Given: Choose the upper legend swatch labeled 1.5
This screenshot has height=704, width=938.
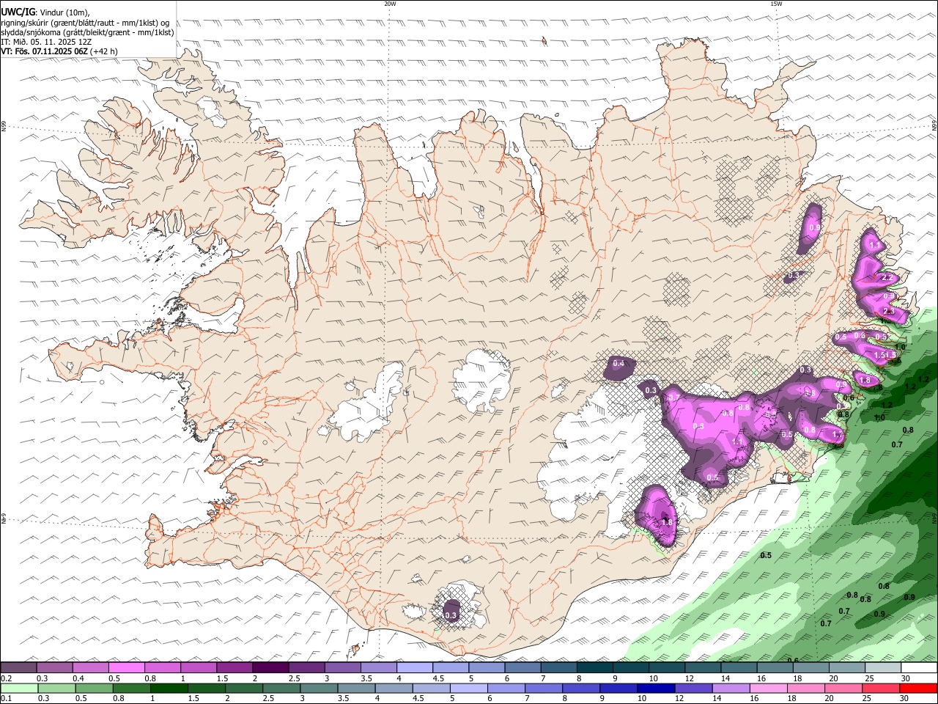Looking at the screenshot, I should tap(234, 667).
